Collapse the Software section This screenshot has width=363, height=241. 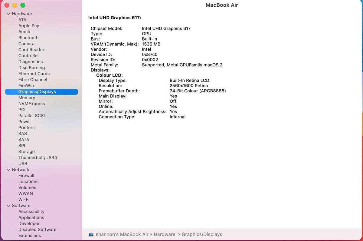[8, 206]
